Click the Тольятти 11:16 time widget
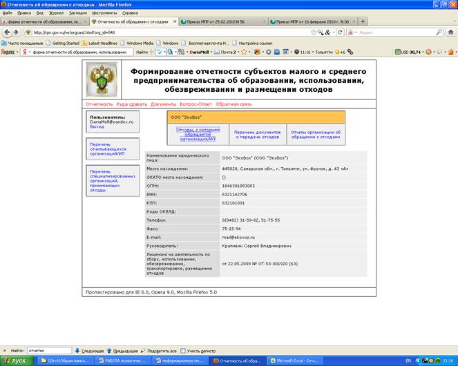The width and height of the screenshot is (458, 366). tap(314, 52)
